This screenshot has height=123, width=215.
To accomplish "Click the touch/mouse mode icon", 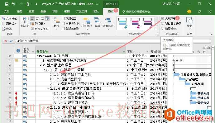I will (28, 4).
